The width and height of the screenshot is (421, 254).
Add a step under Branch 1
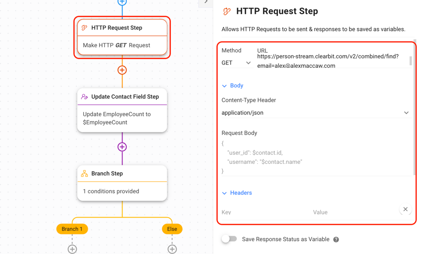[x=72, y=249]
